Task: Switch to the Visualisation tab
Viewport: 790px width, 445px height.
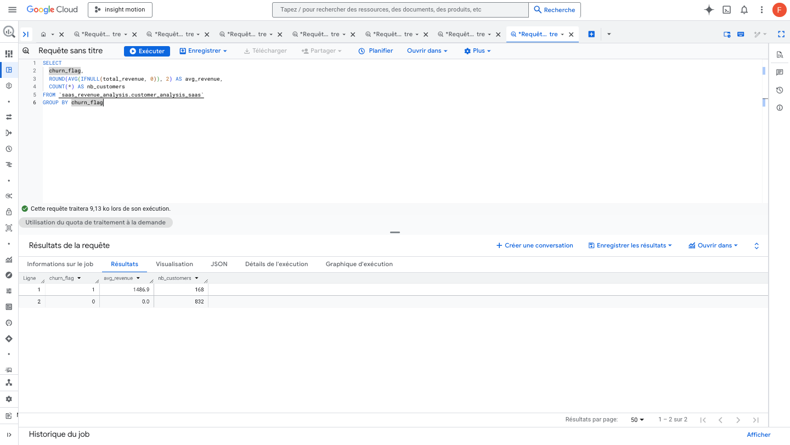Action: [x=174, y=263]
